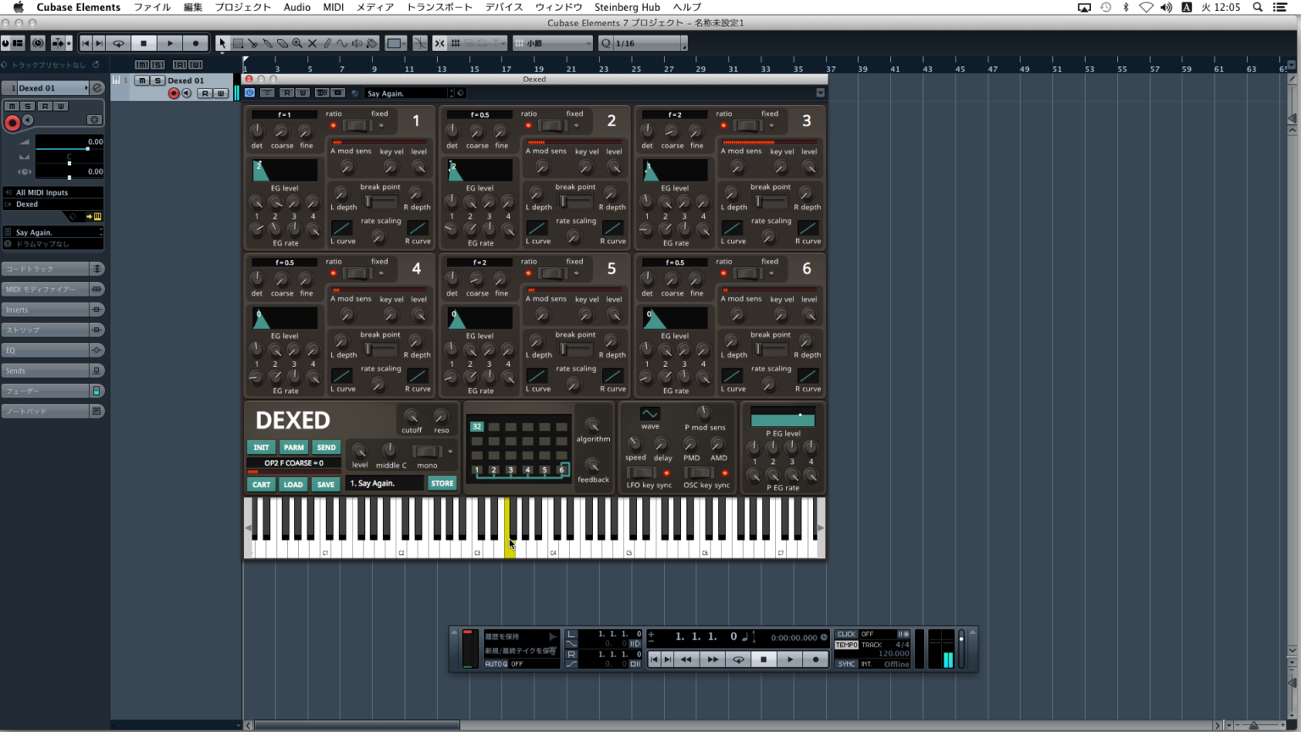The height and width of the screenshot is (732, 1301).
Task: Select the Mute X tool
Action: pos(312,43)
